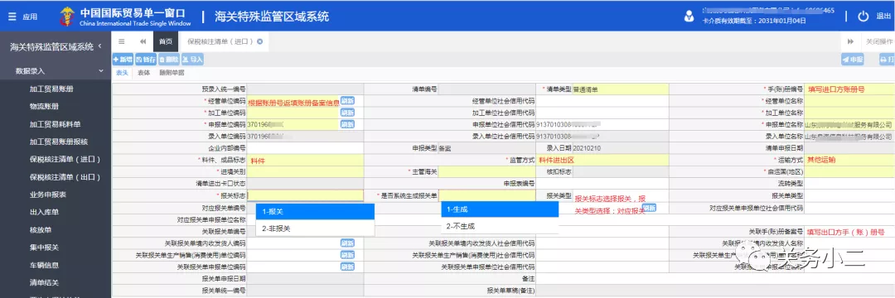895x298 pixels.
Task: Select 1-报关 in the dropdown list
Action: click(315, 211)
